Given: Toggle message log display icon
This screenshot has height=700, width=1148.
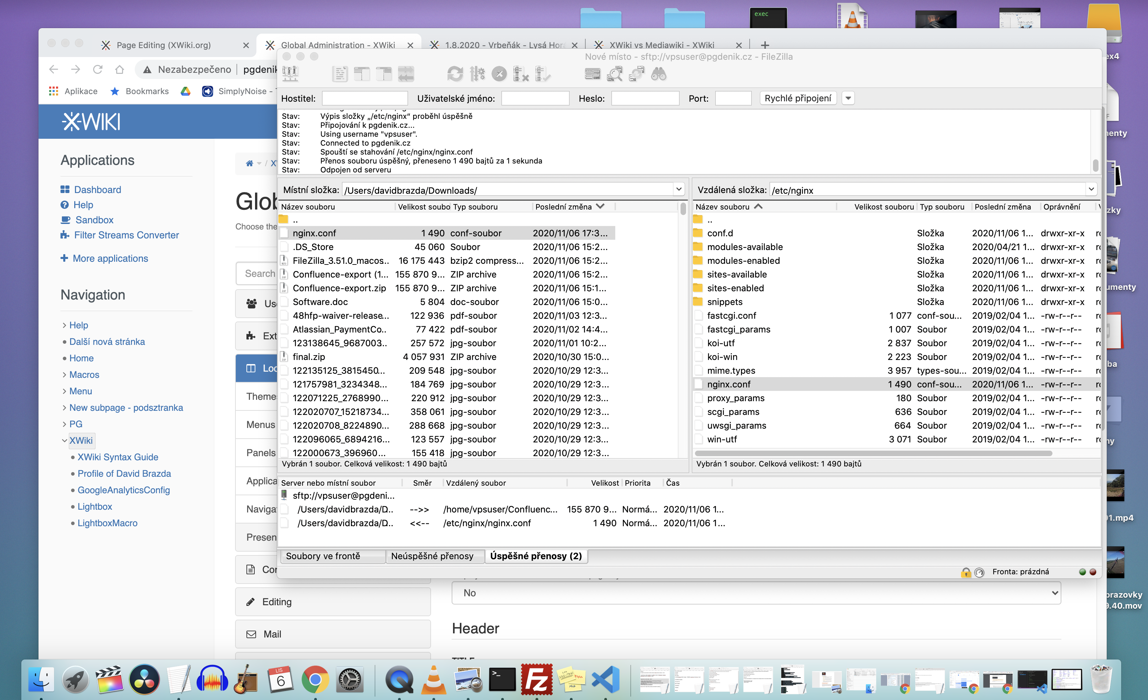Looking at the screenshot, I should tap(340, 74).
